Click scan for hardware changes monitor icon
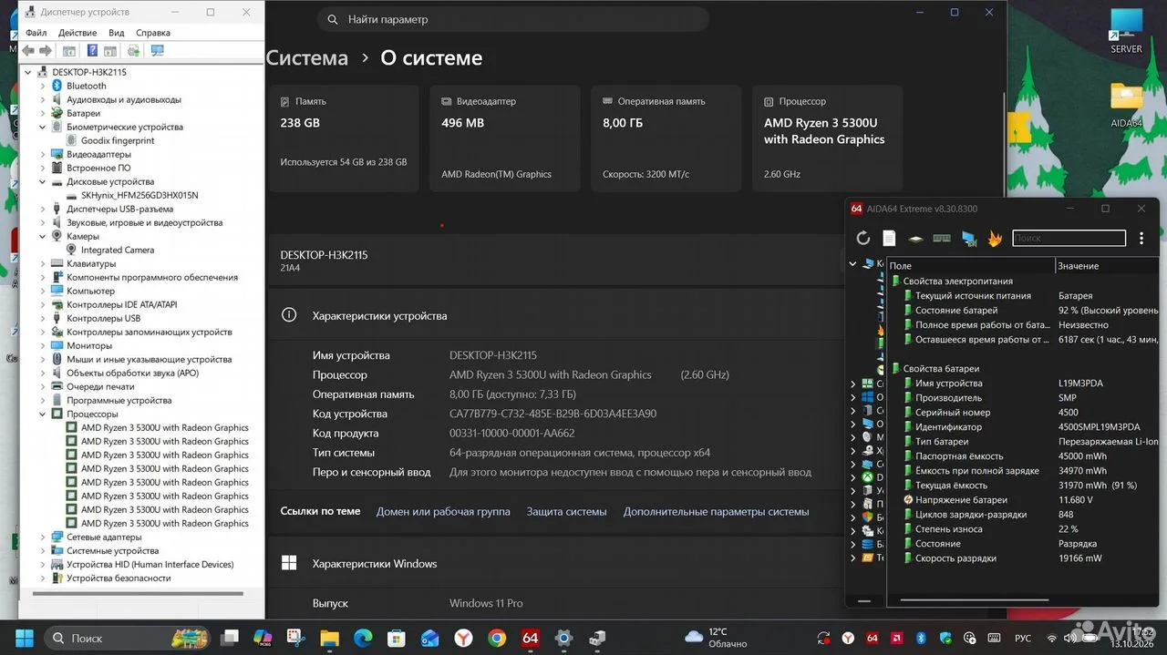 (x=158, y=51)
